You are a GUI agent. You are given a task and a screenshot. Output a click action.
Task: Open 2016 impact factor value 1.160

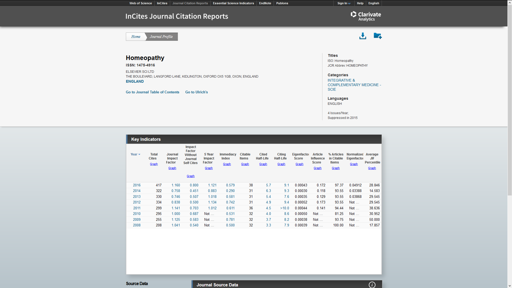tap(176, 185)
